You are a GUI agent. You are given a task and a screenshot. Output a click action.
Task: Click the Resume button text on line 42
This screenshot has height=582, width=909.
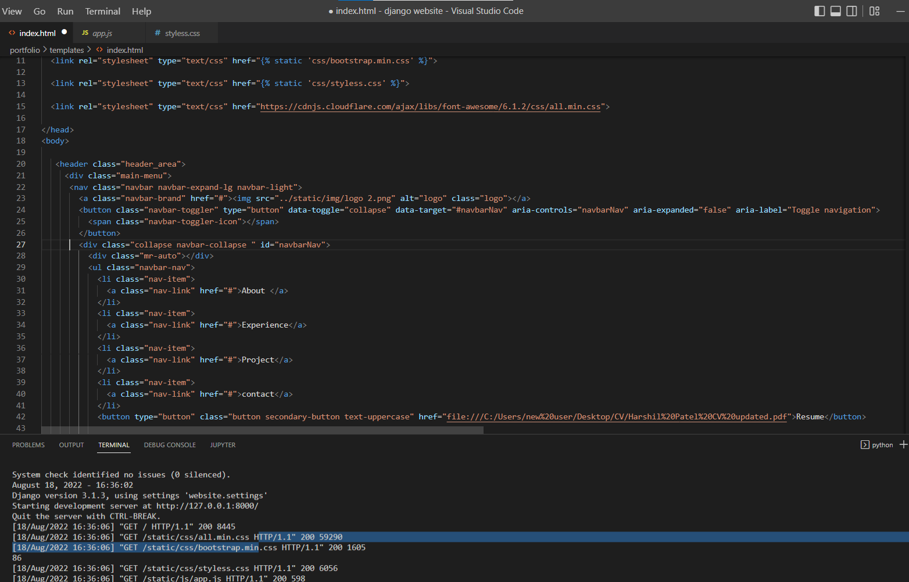point(810,416)
